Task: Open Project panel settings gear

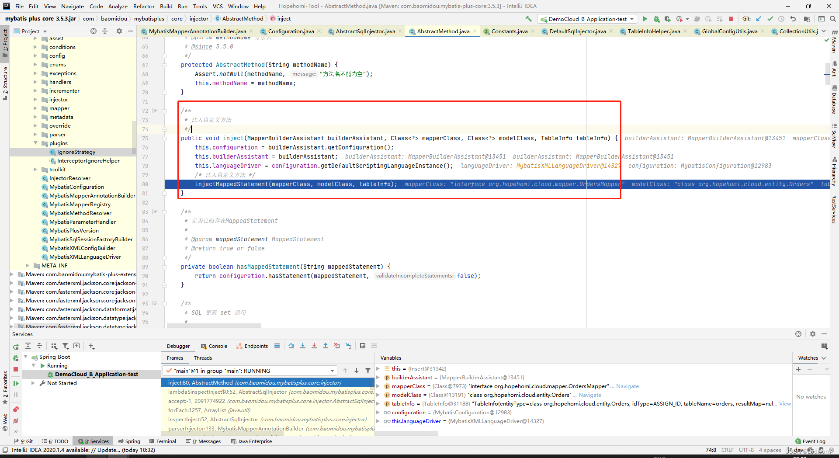Action: [x=119, y=31]
